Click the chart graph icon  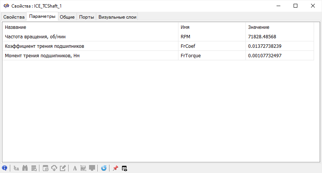tap(83, 168)
